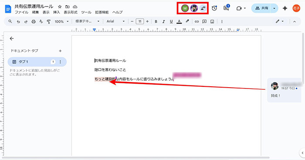This screenshot has height=160, width=305.
Task: Open the 挿入 menu
Action: (57, 12)
